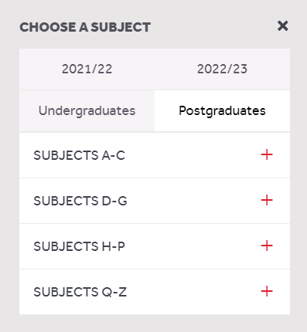Show Undergraduates subjects
Image resolution: width=307 pixels, height=332 pixels.
coord(87,111)
